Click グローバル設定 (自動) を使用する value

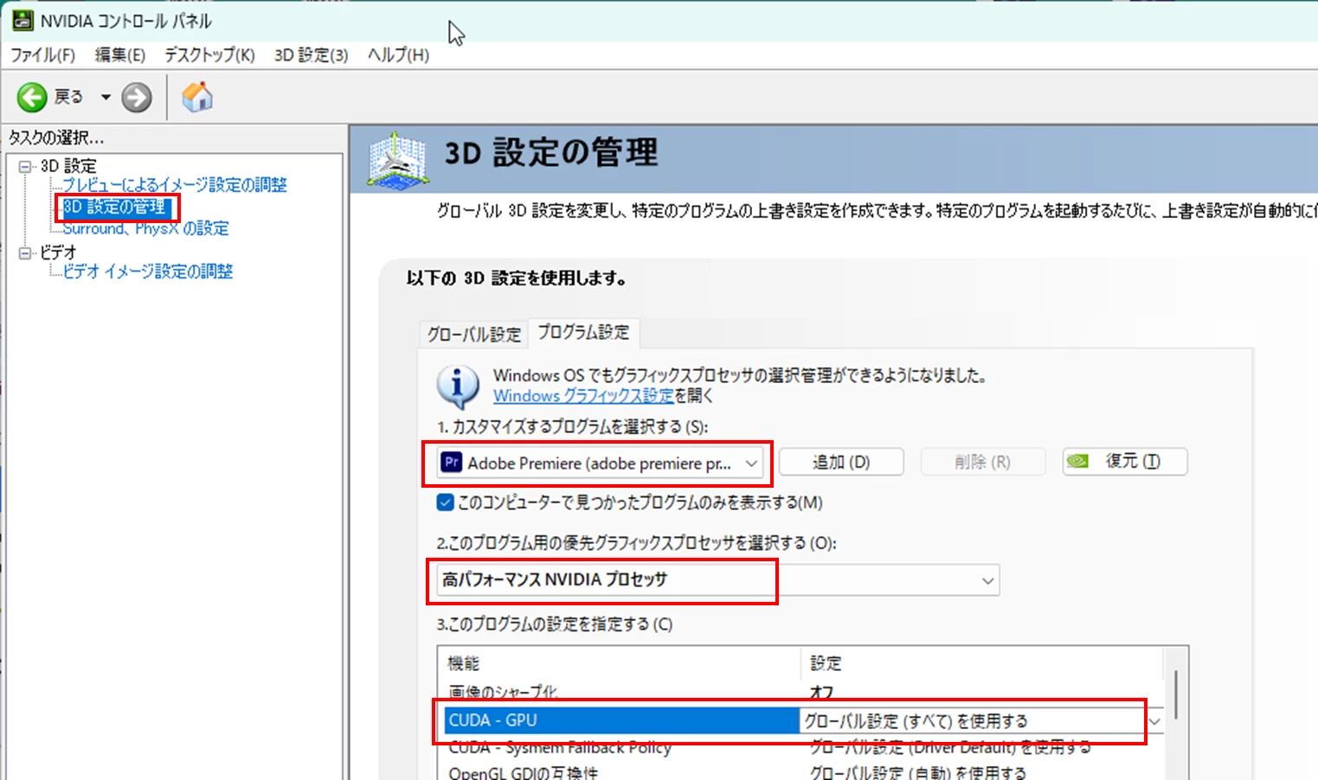coord(918,772)
